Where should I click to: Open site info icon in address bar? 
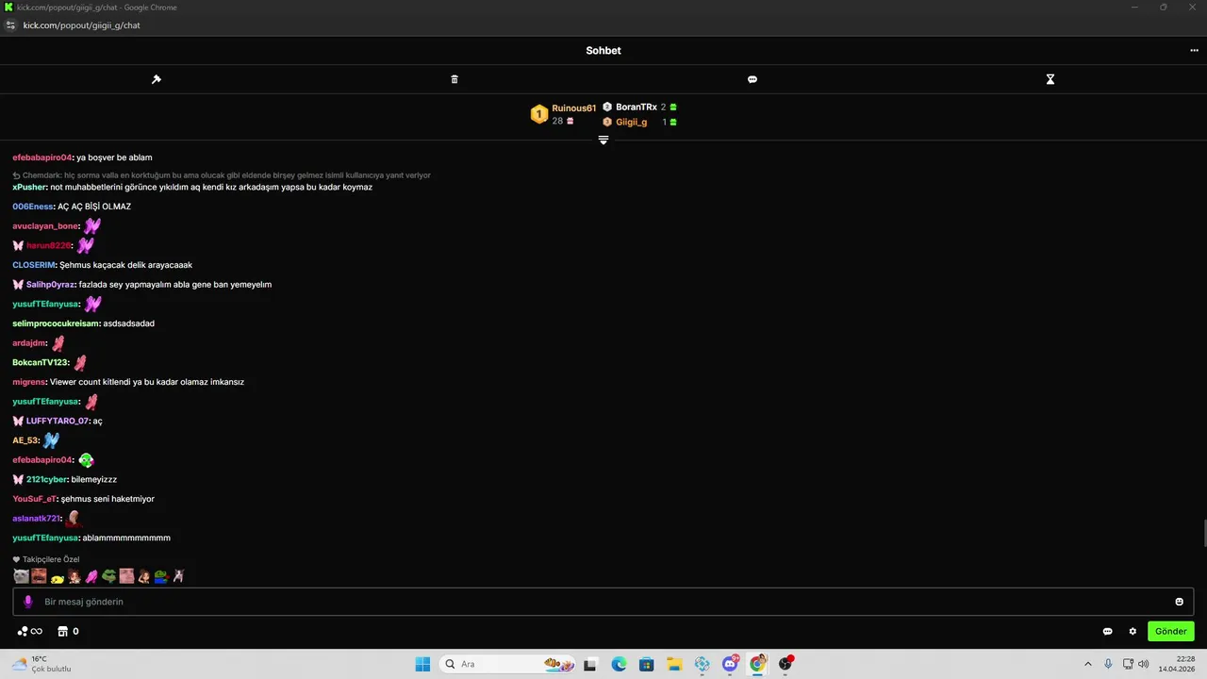(x=10, y=25)
